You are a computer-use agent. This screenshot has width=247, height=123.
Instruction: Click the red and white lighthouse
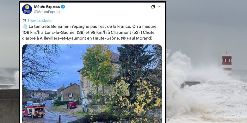(227, 64)
